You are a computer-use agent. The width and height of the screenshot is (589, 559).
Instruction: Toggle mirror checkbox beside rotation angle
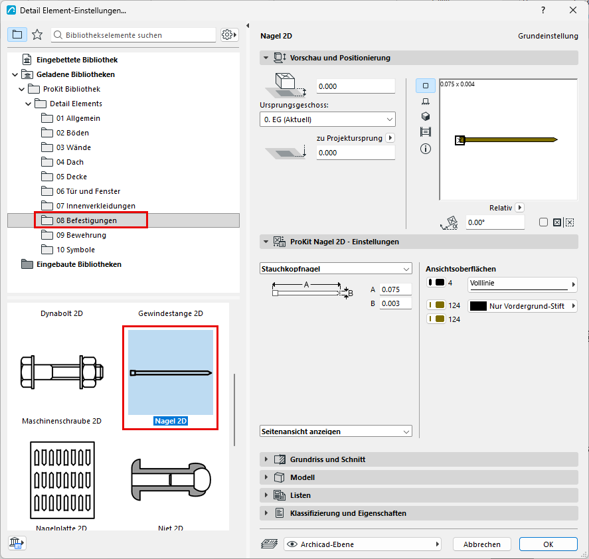(x=543, y=222)
